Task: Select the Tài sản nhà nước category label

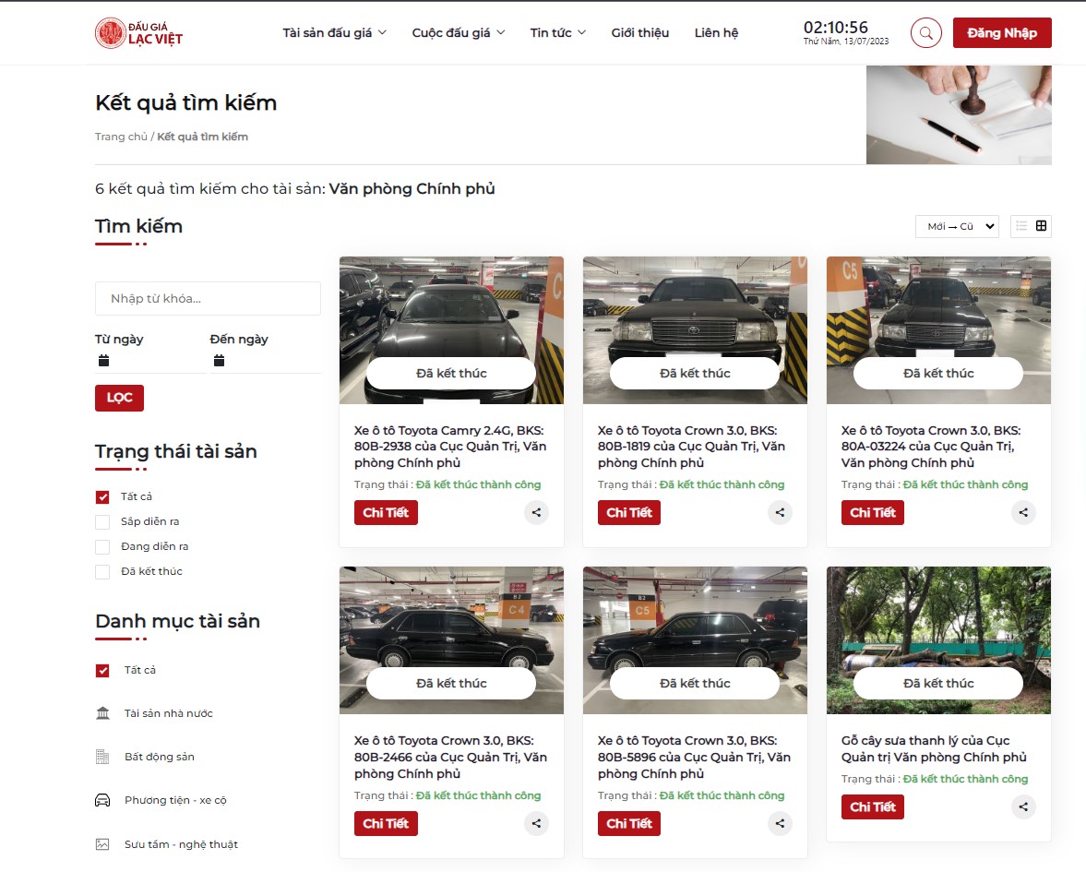Action: click(168, 713)
